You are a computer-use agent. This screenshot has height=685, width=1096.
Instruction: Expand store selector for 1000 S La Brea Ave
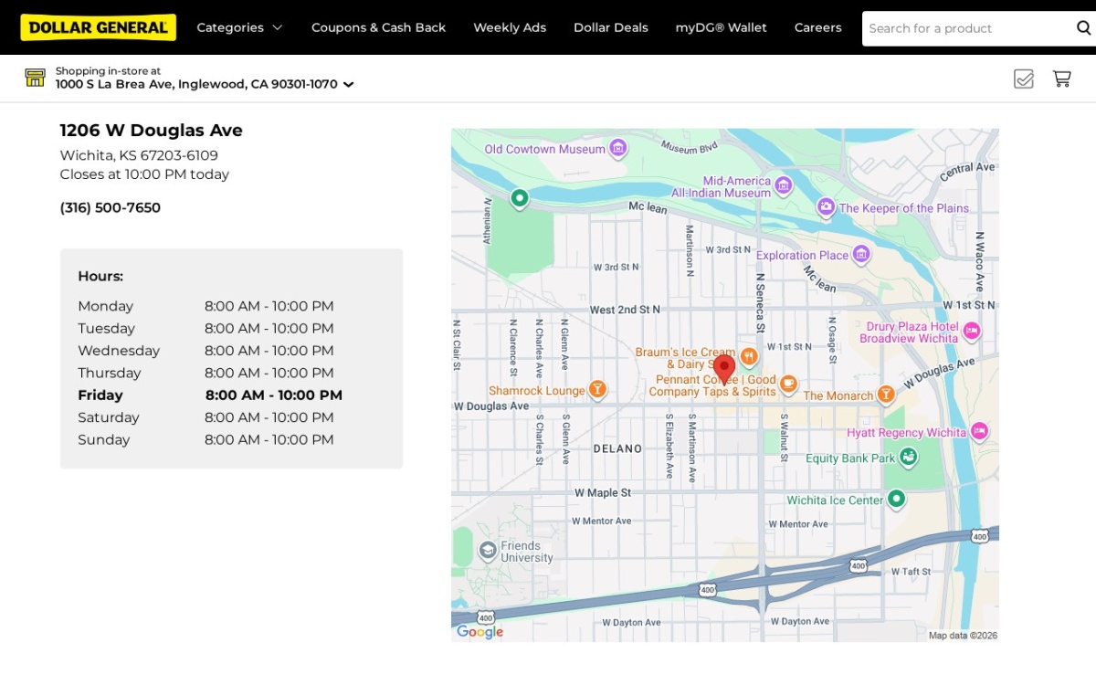tap(205, 84)
